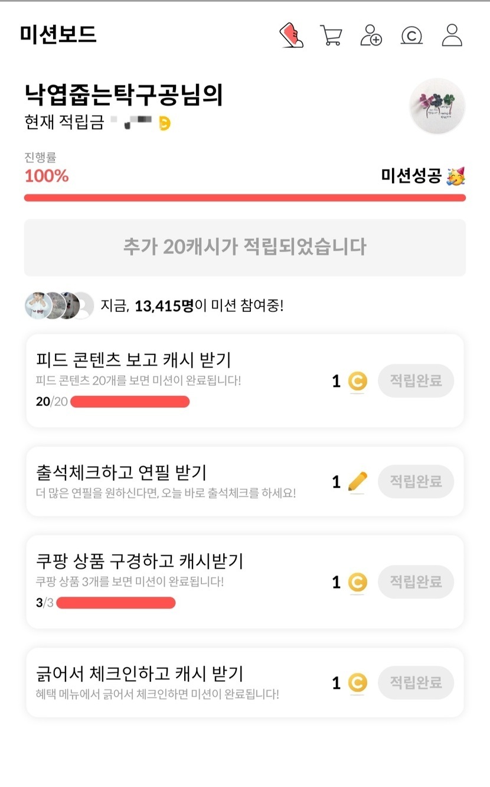Image resolution: width=490 pixels, height=787 pixels.
Task: Click 적립완료 button for 피드 콘텐츠 mission
Action: [x=416, y=381]
